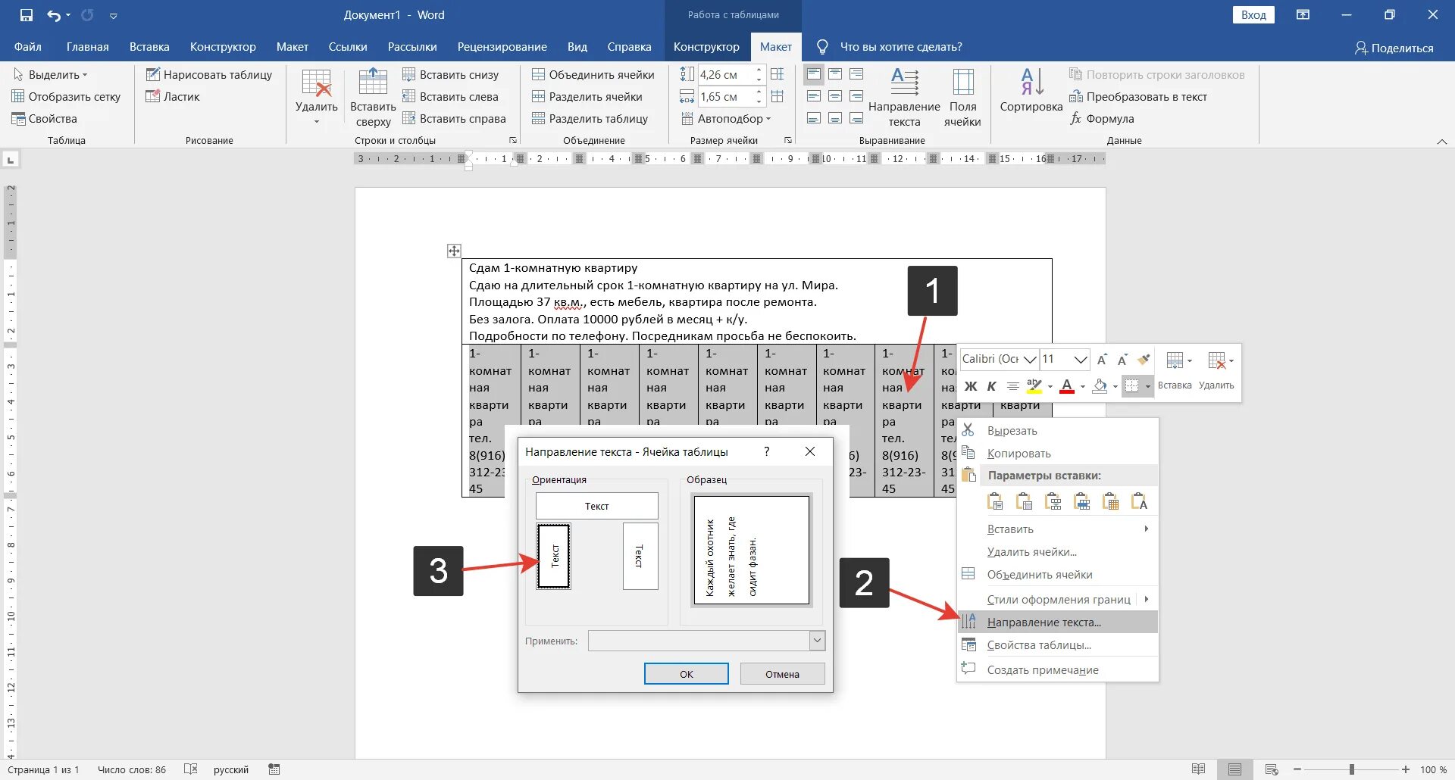Open the Файл tab
The width and height of the screenshot is (1455, 780).
point(27,47)
